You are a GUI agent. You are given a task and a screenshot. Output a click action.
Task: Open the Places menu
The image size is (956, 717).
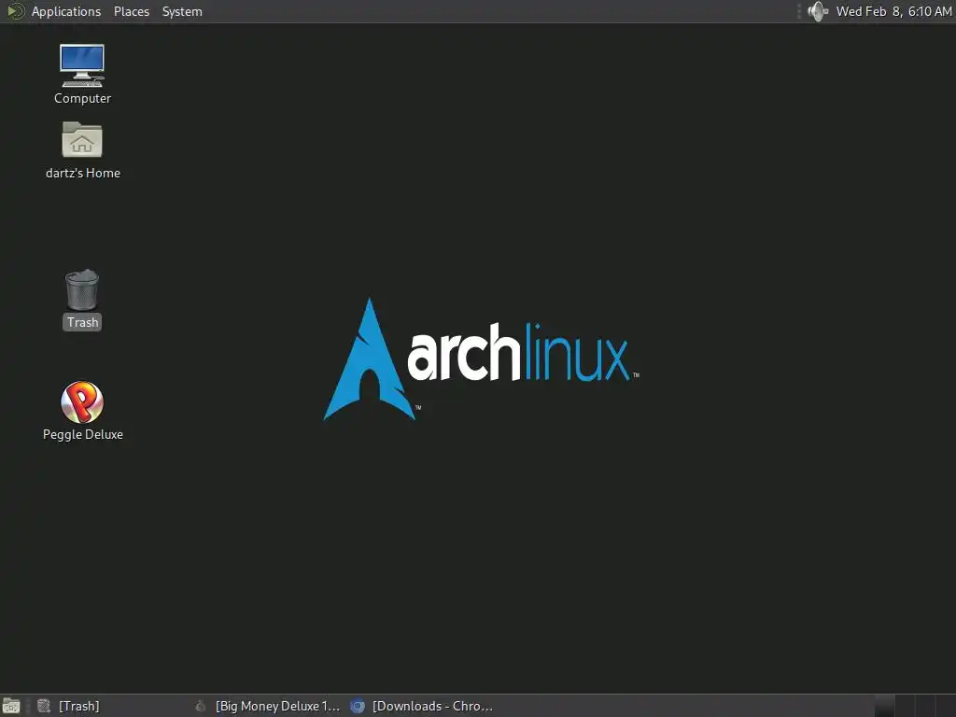click(131, 11)
